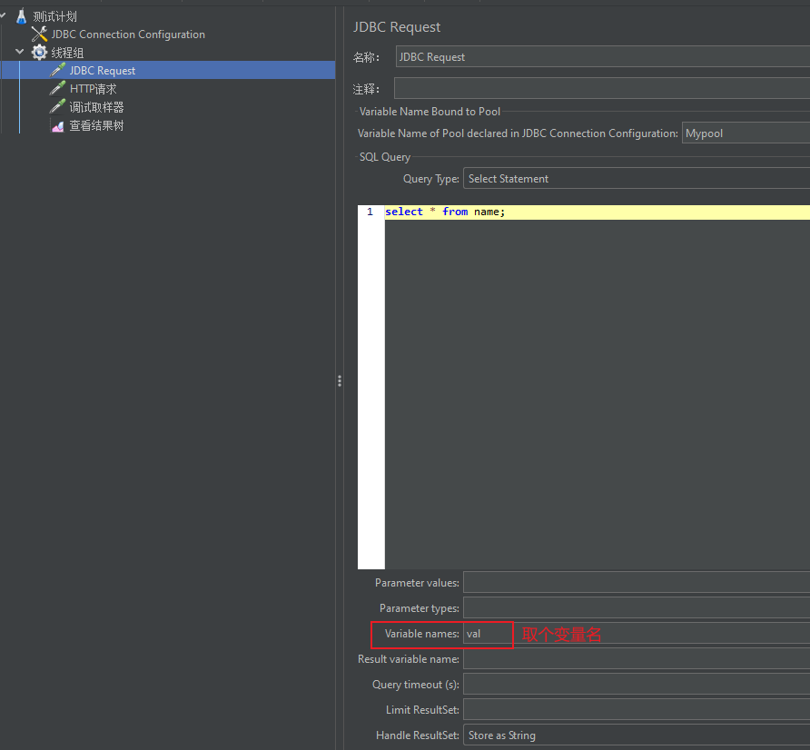
Task: Click the Limit ResultSet input field
Action: coord(637,710)
